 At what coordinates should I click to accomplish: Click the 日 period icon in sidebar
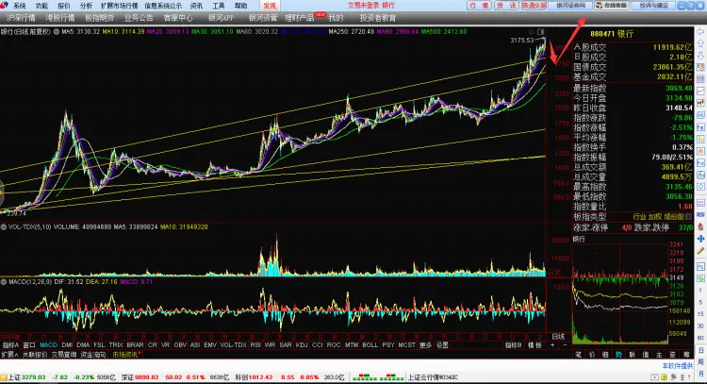click(700, 351)
